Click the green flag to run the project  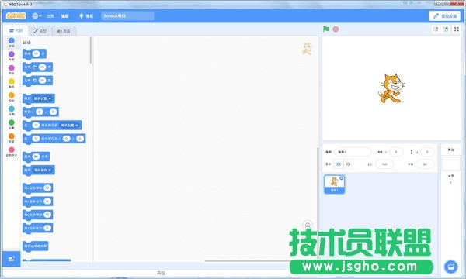[x=326, y=29]
